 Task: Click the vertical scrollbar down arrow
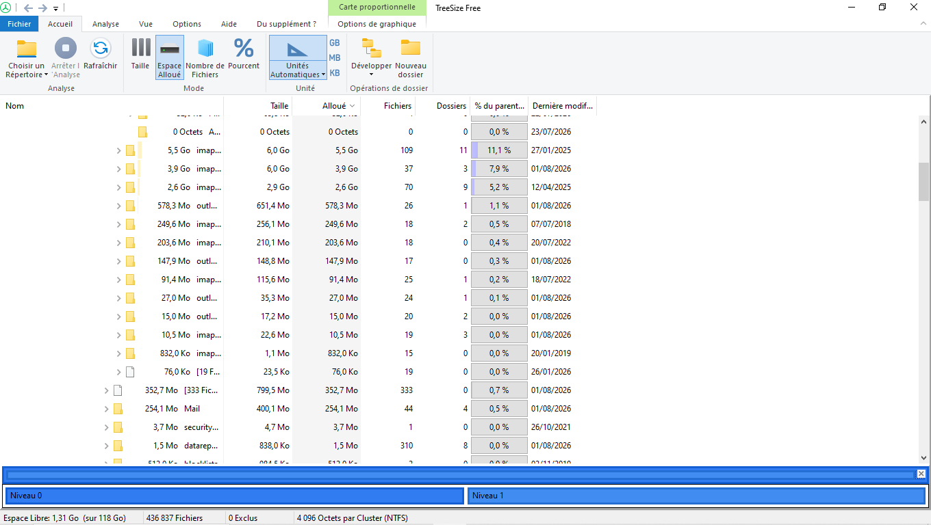924,458
